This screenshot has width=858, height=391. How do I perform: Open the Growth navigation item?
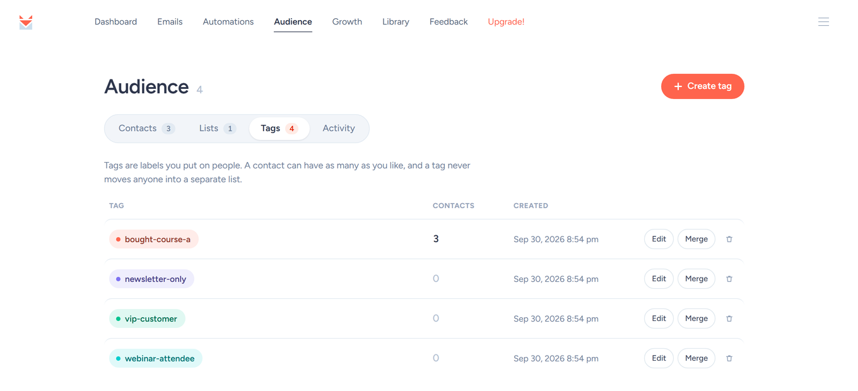point(347,21)
